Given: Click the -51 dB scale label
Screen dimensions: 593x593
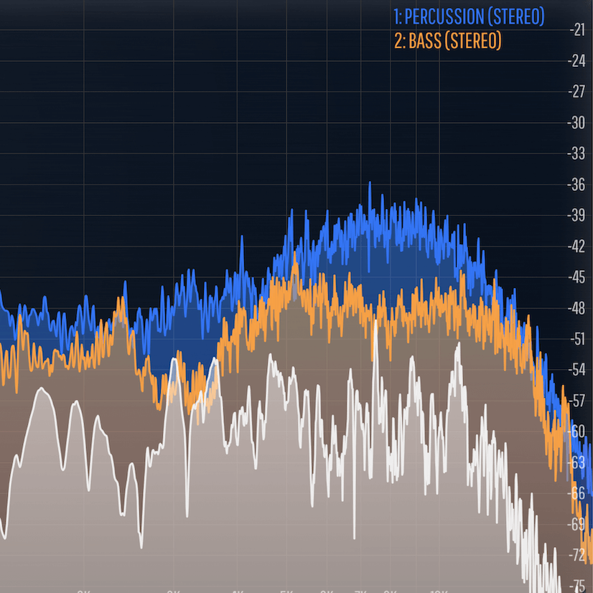Looking at the screenshot, I should click(577, 339).
